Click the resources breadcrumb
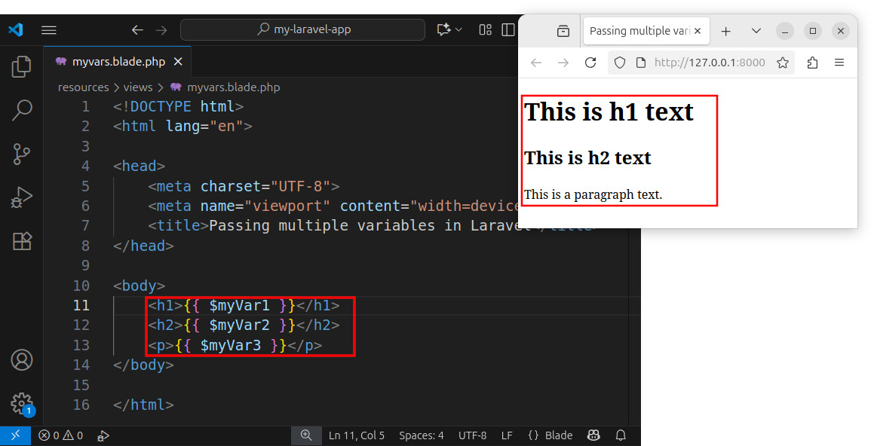 click(x=83, y=87)
